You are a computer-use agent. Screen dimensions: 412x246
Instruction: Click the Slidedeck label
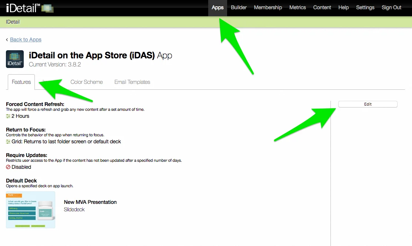point(74,209)
